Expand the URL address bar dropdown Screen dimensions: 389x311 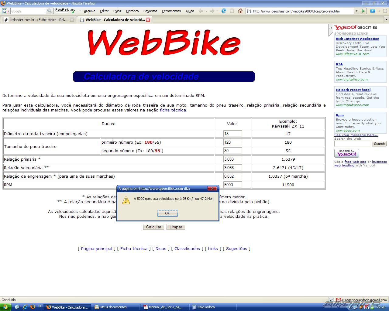(356, 11)
